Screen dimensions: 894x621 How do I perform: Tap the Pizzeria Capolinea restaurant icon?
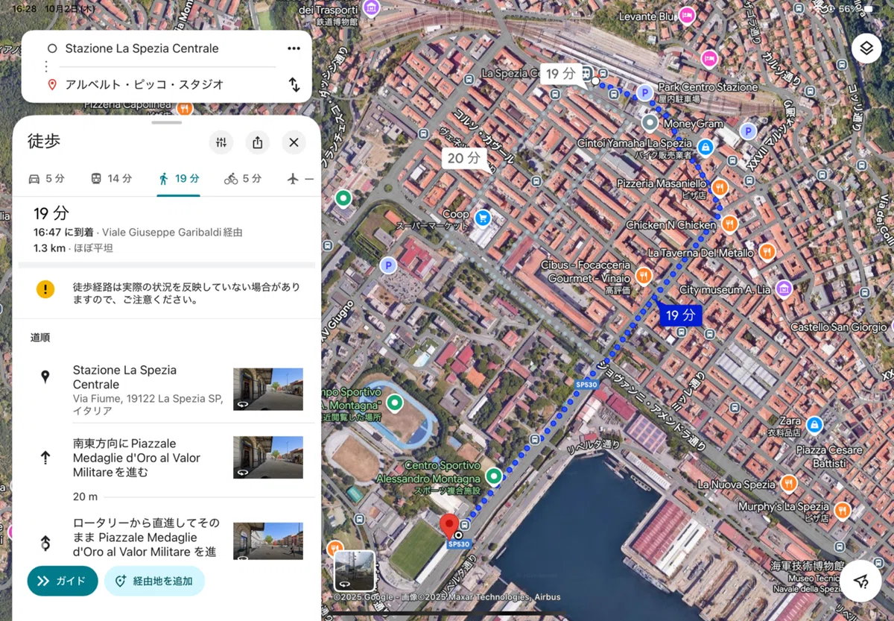(185, 108)
